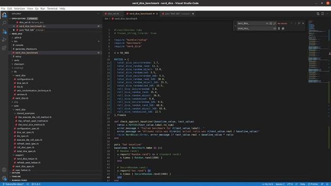Open the Selection menu
Viewport: 331px width, 186px height.
pos(20,9)
